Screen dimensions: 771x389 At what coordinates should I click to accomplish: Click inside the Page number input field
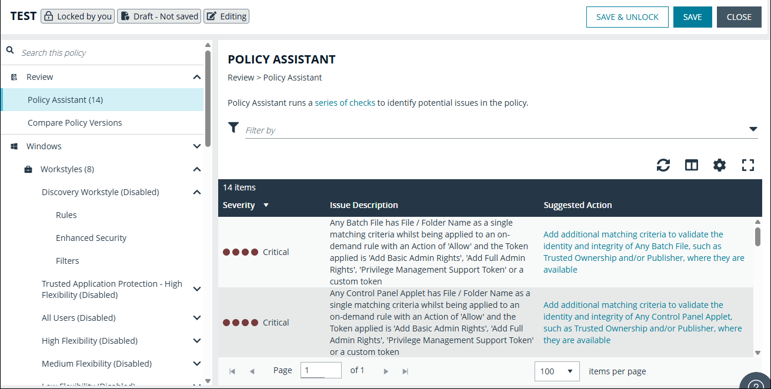coord(321,370)
